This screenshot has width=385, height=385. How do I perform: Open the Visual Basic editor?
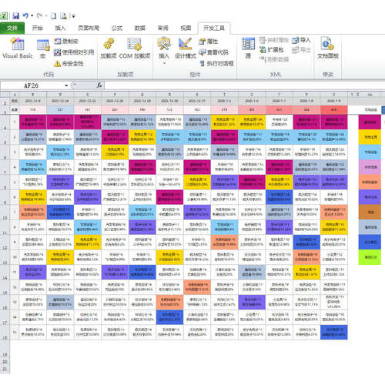[x=18, y=49]
